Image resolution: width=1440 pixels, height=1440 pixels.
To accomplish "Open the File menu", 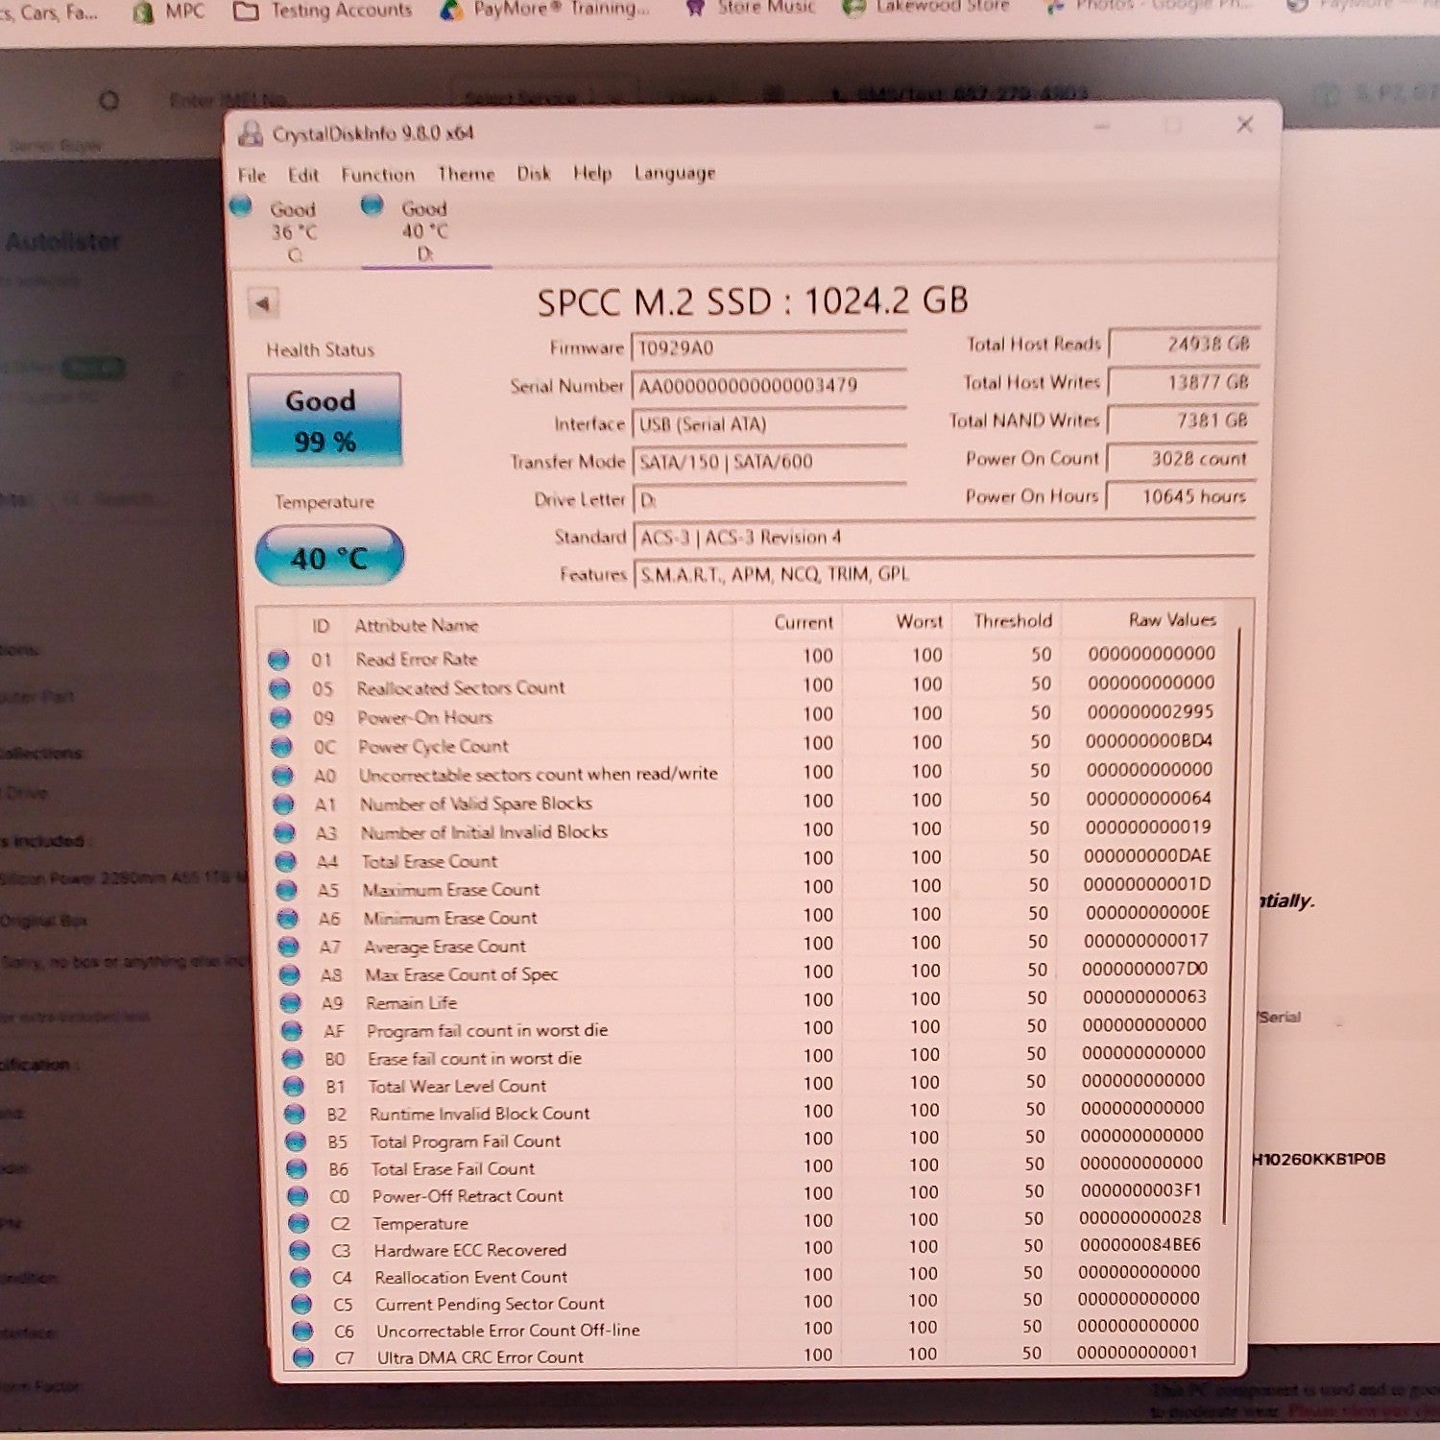I will point(252,176).
